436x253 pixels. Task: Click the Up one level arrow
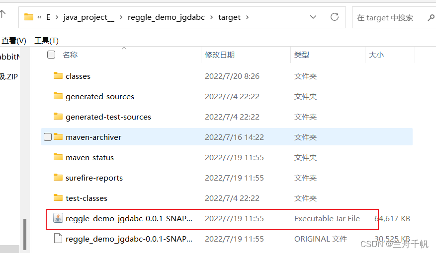point(2,14)
